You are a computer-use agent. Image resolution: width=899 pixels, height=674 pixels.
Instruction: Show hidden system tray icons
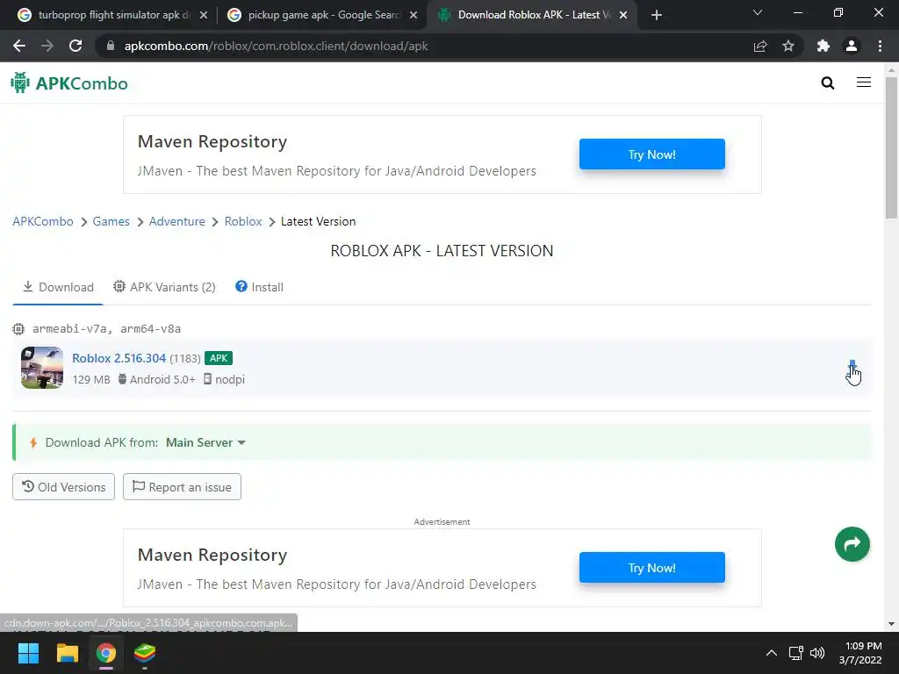tap(772, 653)
